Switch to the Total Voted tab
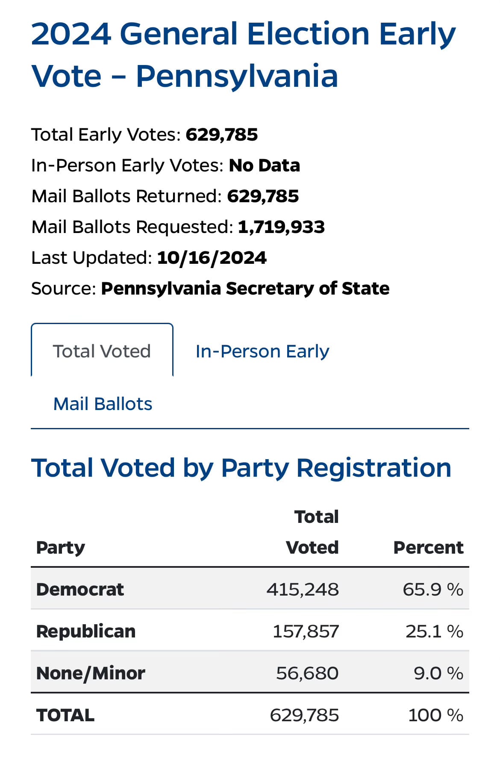 pyautogui.click(x=102, y=351)
